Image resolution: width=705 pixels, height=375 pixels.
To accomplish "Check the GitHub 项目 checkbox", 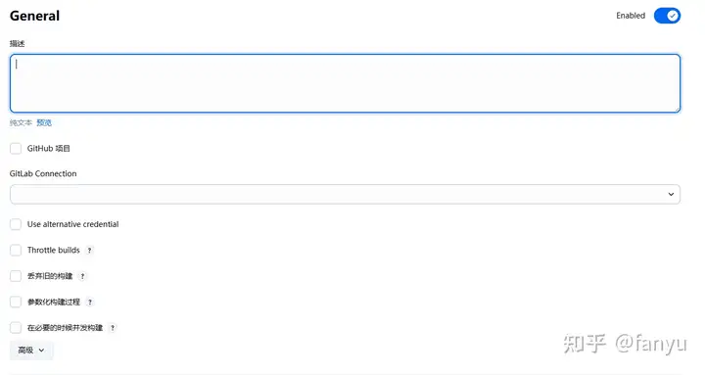I will tap(16, 149).
